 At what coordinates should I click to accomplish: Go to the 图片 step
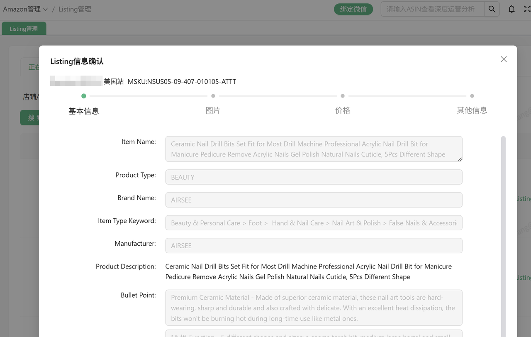pyautogui.click(x=213, y=110)
